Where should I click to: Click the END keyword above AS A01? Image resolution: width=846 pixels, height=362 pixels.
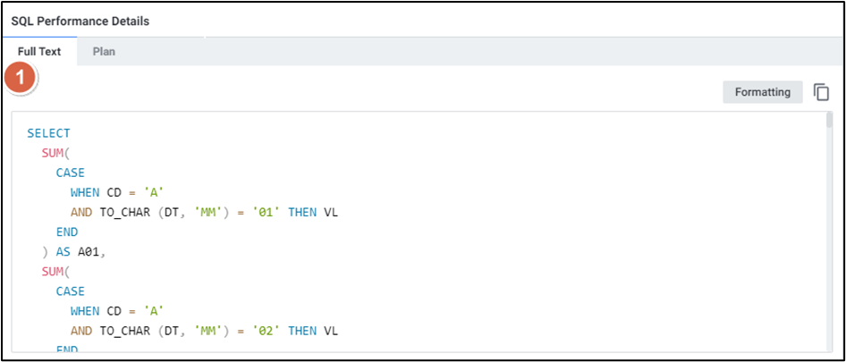[x=66, y=232]
